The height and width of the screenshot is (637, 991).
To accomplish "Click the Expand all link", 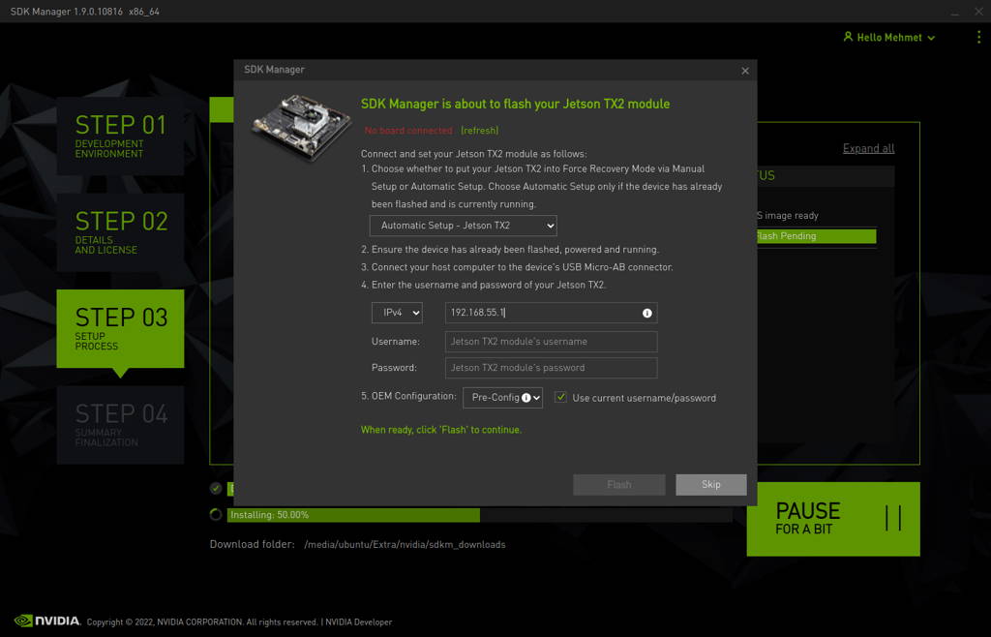I will point(868,148).
